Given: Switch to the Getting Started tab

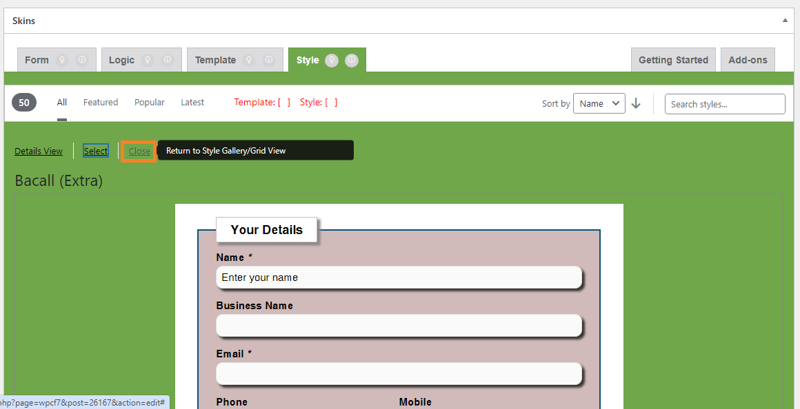Looking at the screenshot, I should pyautogui.click(x=673, y=60).
